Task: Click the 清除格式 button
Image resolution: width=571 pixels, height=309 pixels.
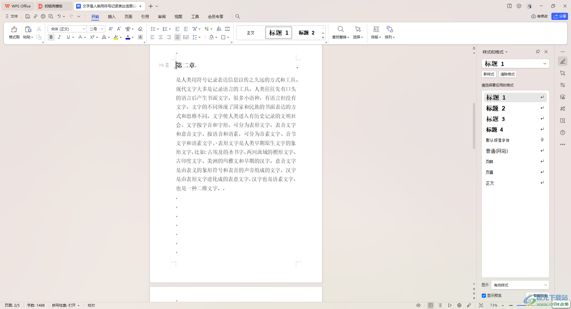Action: [507, 74]
